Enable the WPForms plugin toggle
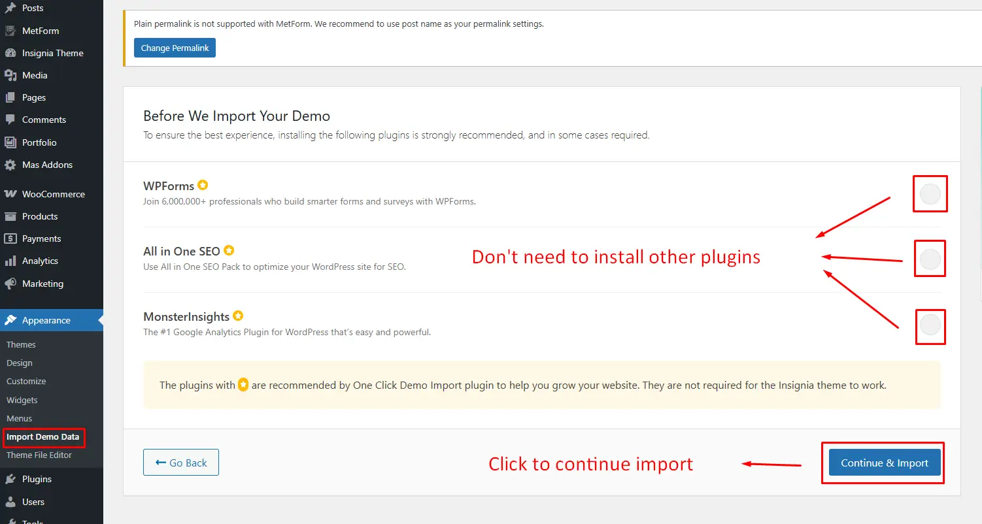The width and height of the screenshot is (982, 524). [930, 194]
